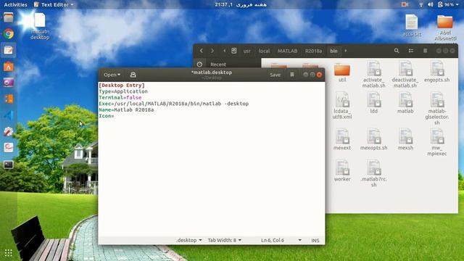Open Ubuntu Software in the dock
Screen dimensions: 464x261
(x=9, y=67)
